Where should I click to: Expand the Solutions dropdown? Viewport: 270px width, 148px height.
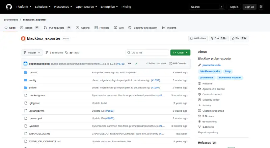pyautogui.click(x=43, y=7)
